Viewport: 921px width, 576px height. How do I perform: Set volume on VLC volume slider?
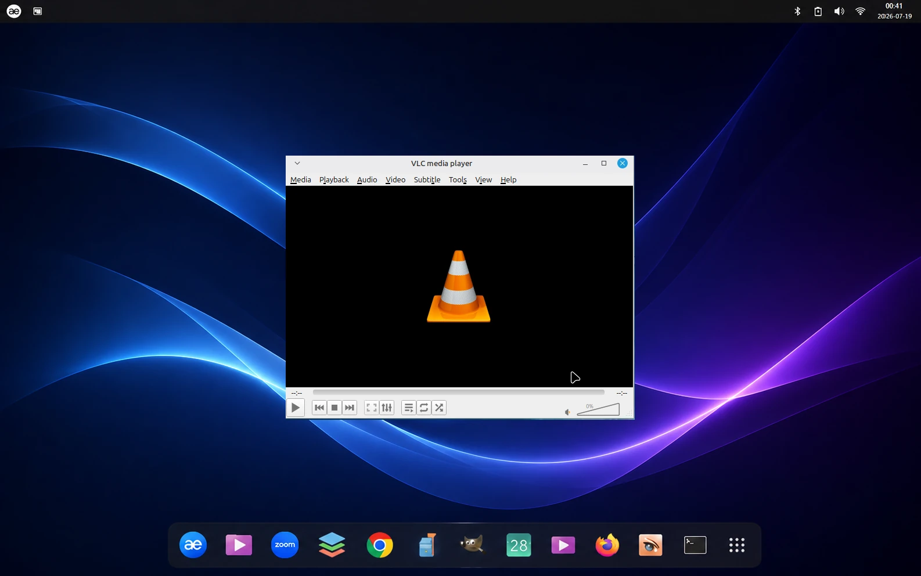(598, 410)
